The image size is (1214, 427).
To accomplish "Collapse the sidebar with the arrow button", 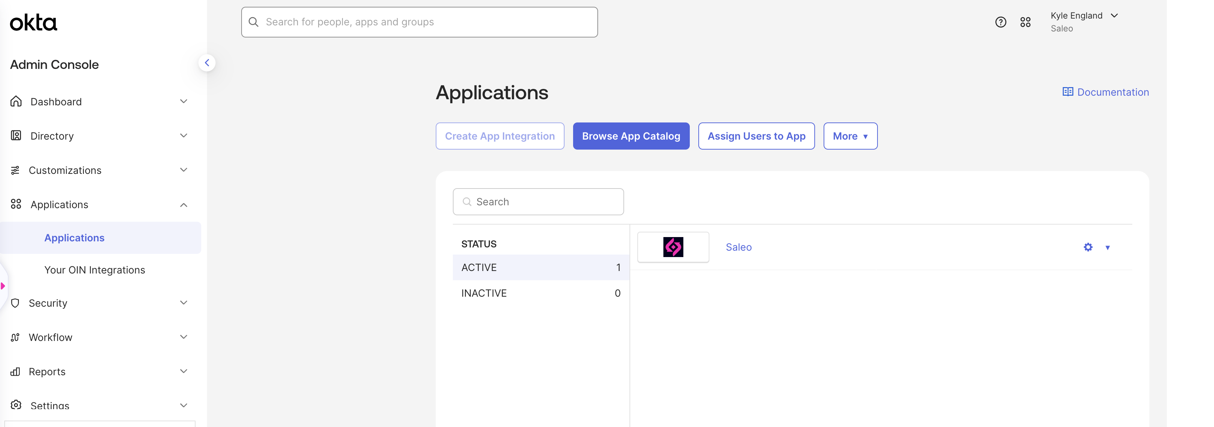I will (207, 63).
